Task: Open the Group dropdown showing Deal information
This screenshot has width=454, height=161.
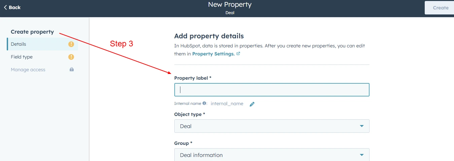Action: point(272,155)
